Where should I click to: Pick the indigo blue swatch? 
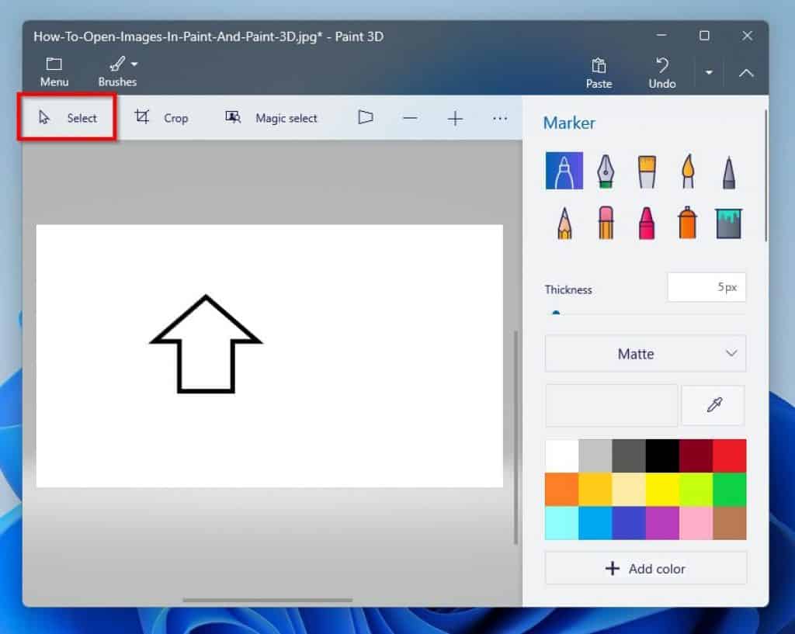pos(628,523)
